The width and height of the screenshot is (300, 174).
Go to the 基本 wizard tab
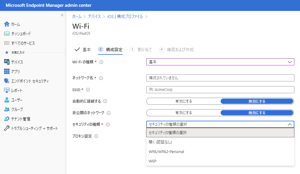coord(83,49)
